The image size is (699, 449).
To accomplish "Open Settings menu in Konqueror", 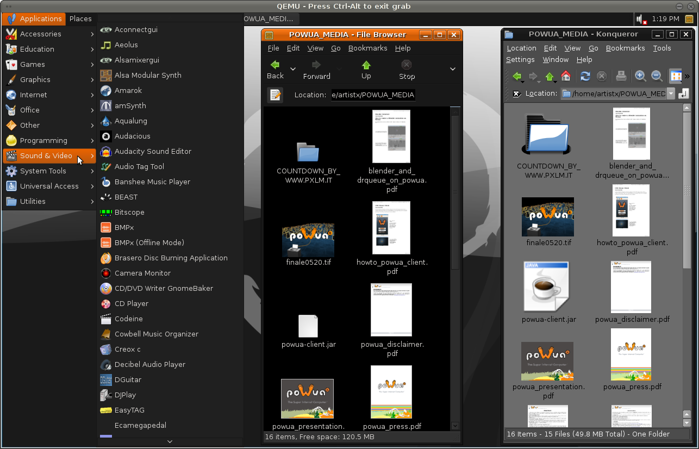I will (520, 60).
